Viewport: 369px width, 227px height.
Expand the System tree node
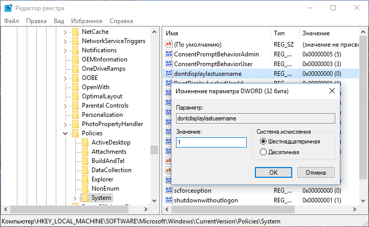coord(75,198)
